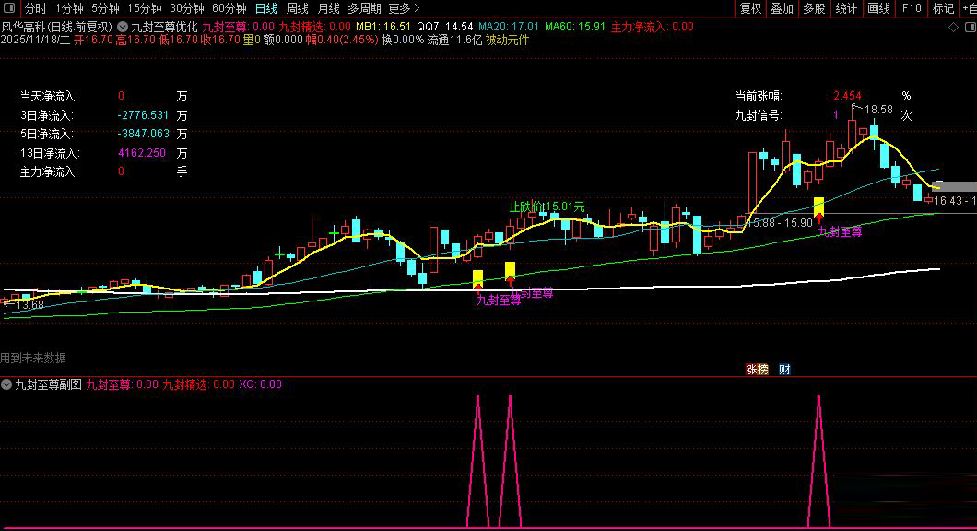This screenshot has height=531, width=977.
Task: Click the 多股 multi-stock button
Action: [x=814, y=8]
